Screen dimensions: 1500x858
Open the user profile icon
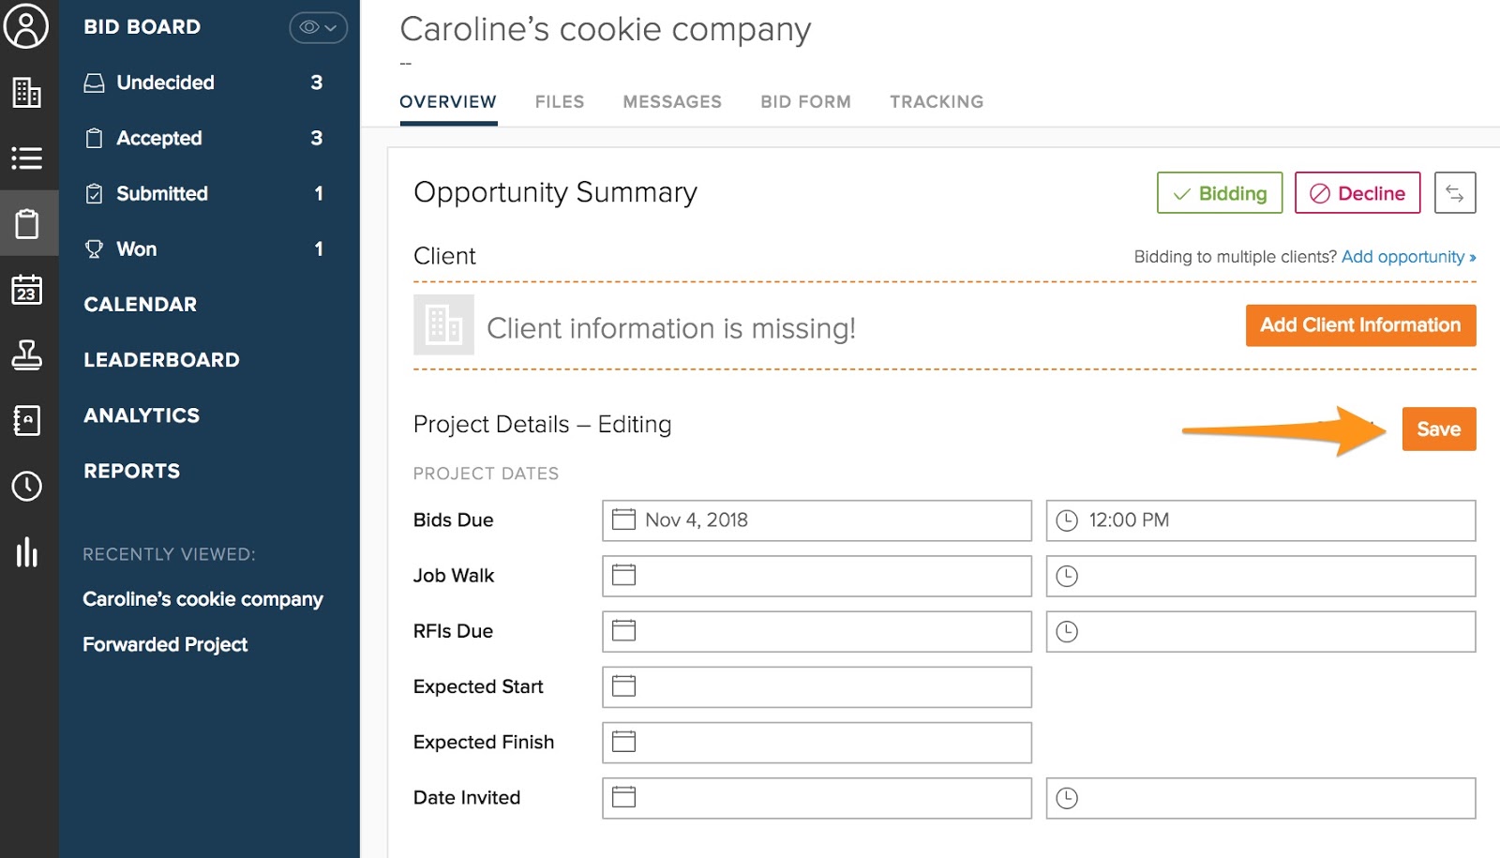tap(26, 26)
